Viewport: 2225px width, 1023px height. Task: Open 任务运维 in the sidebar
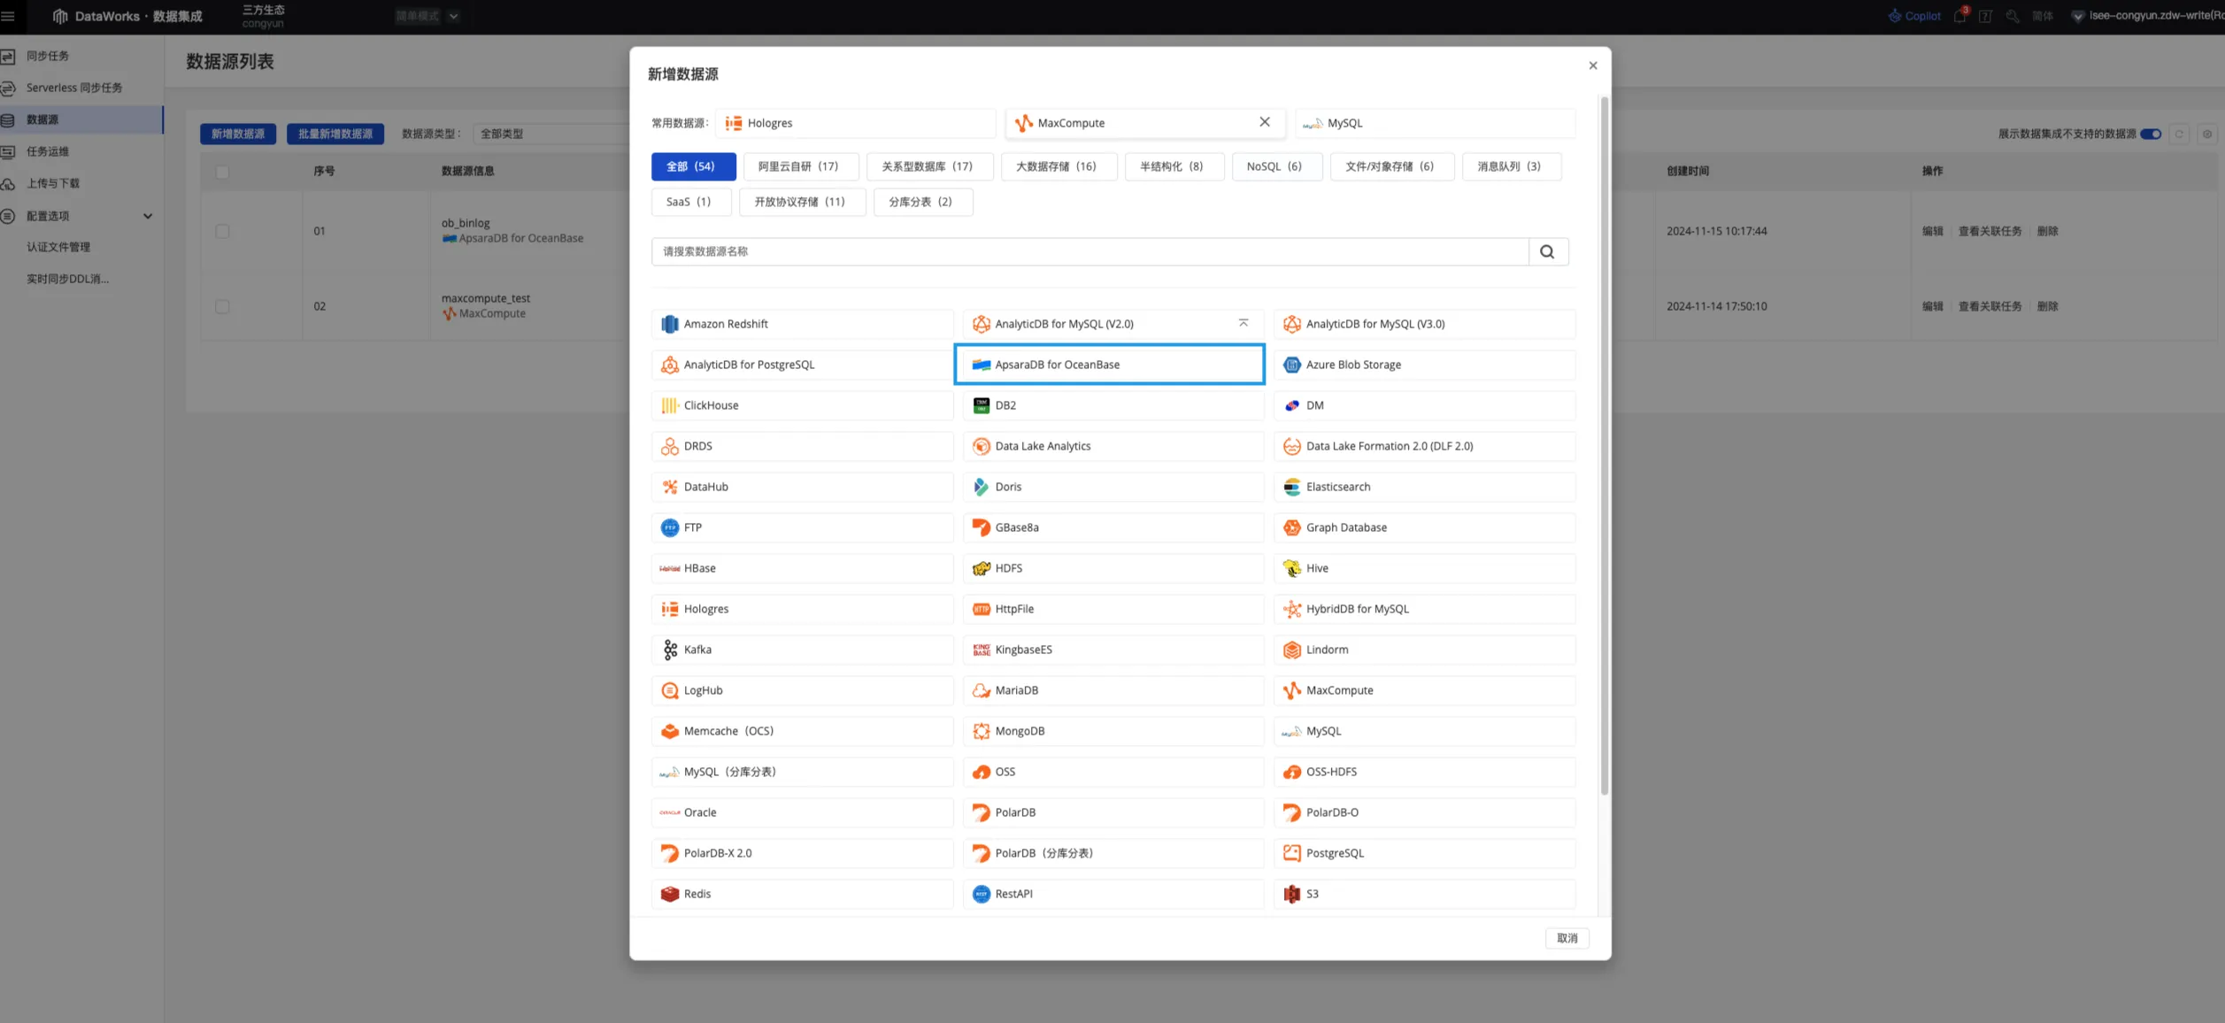tap(48, 151)
